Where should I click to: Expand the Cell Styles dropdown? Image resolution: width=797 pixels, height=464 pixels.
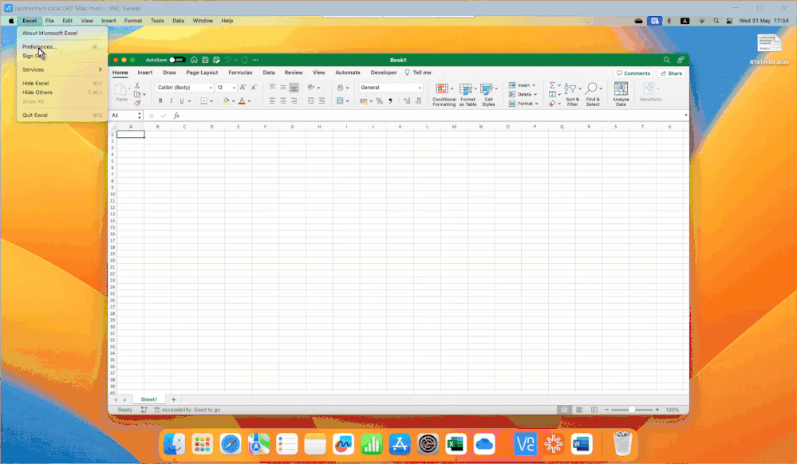(x=496, y=89)
